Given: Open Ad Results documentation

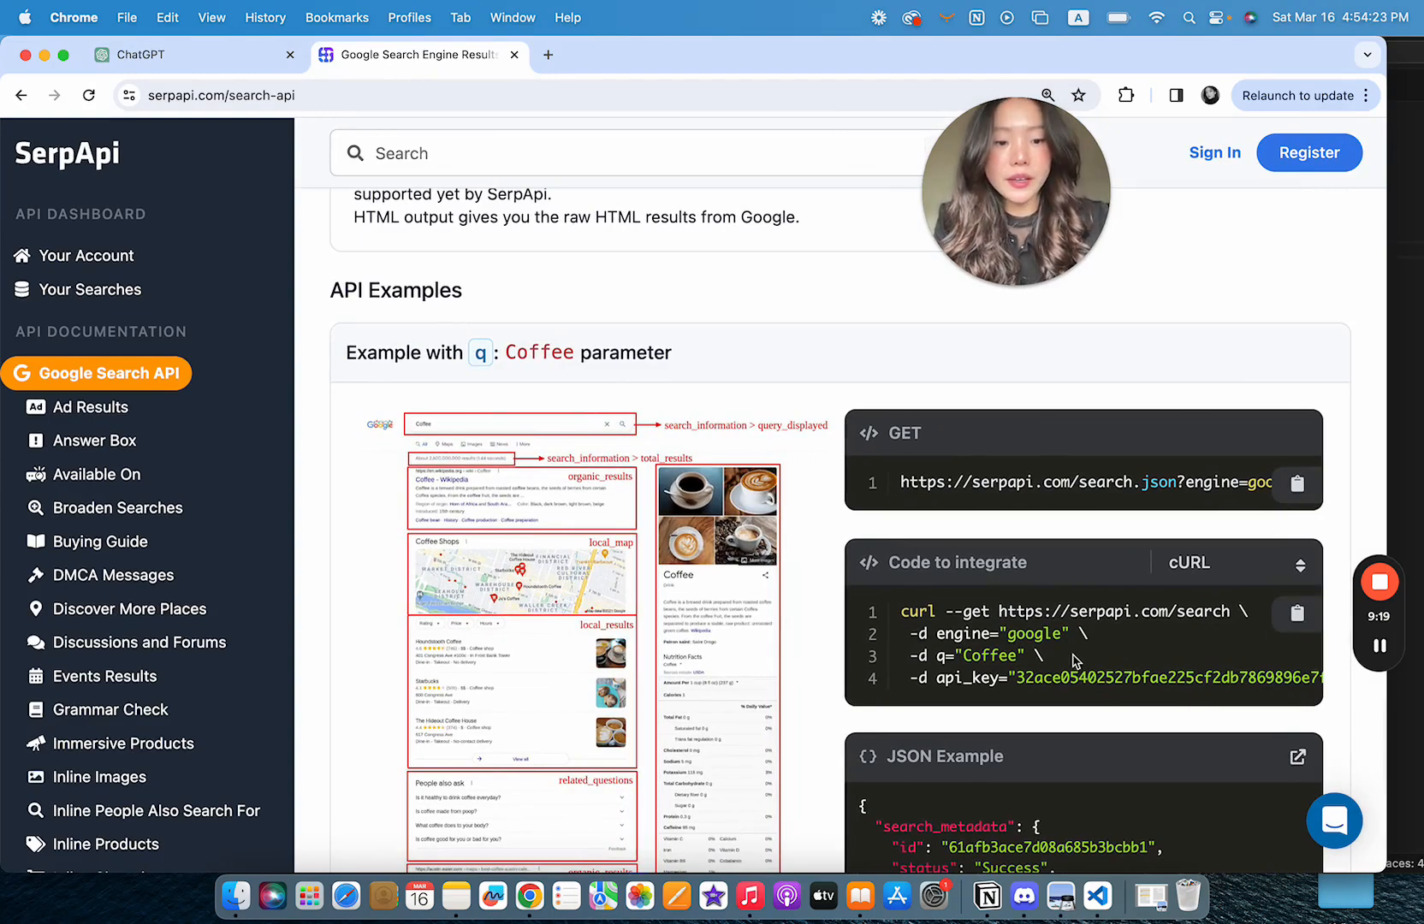Looking at the screenshot, I should (78, 407).
